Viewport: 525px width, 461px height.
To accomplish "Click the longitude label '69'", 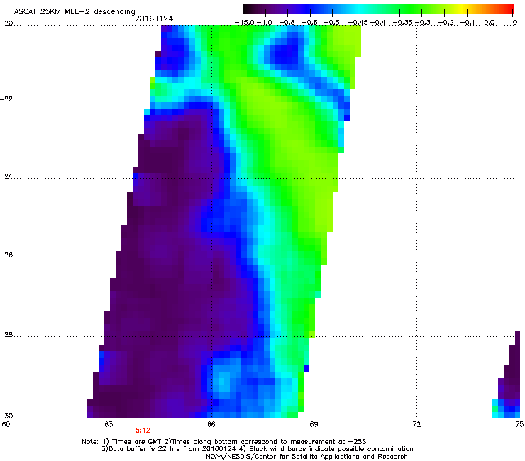I will click(x=314, y=424).
